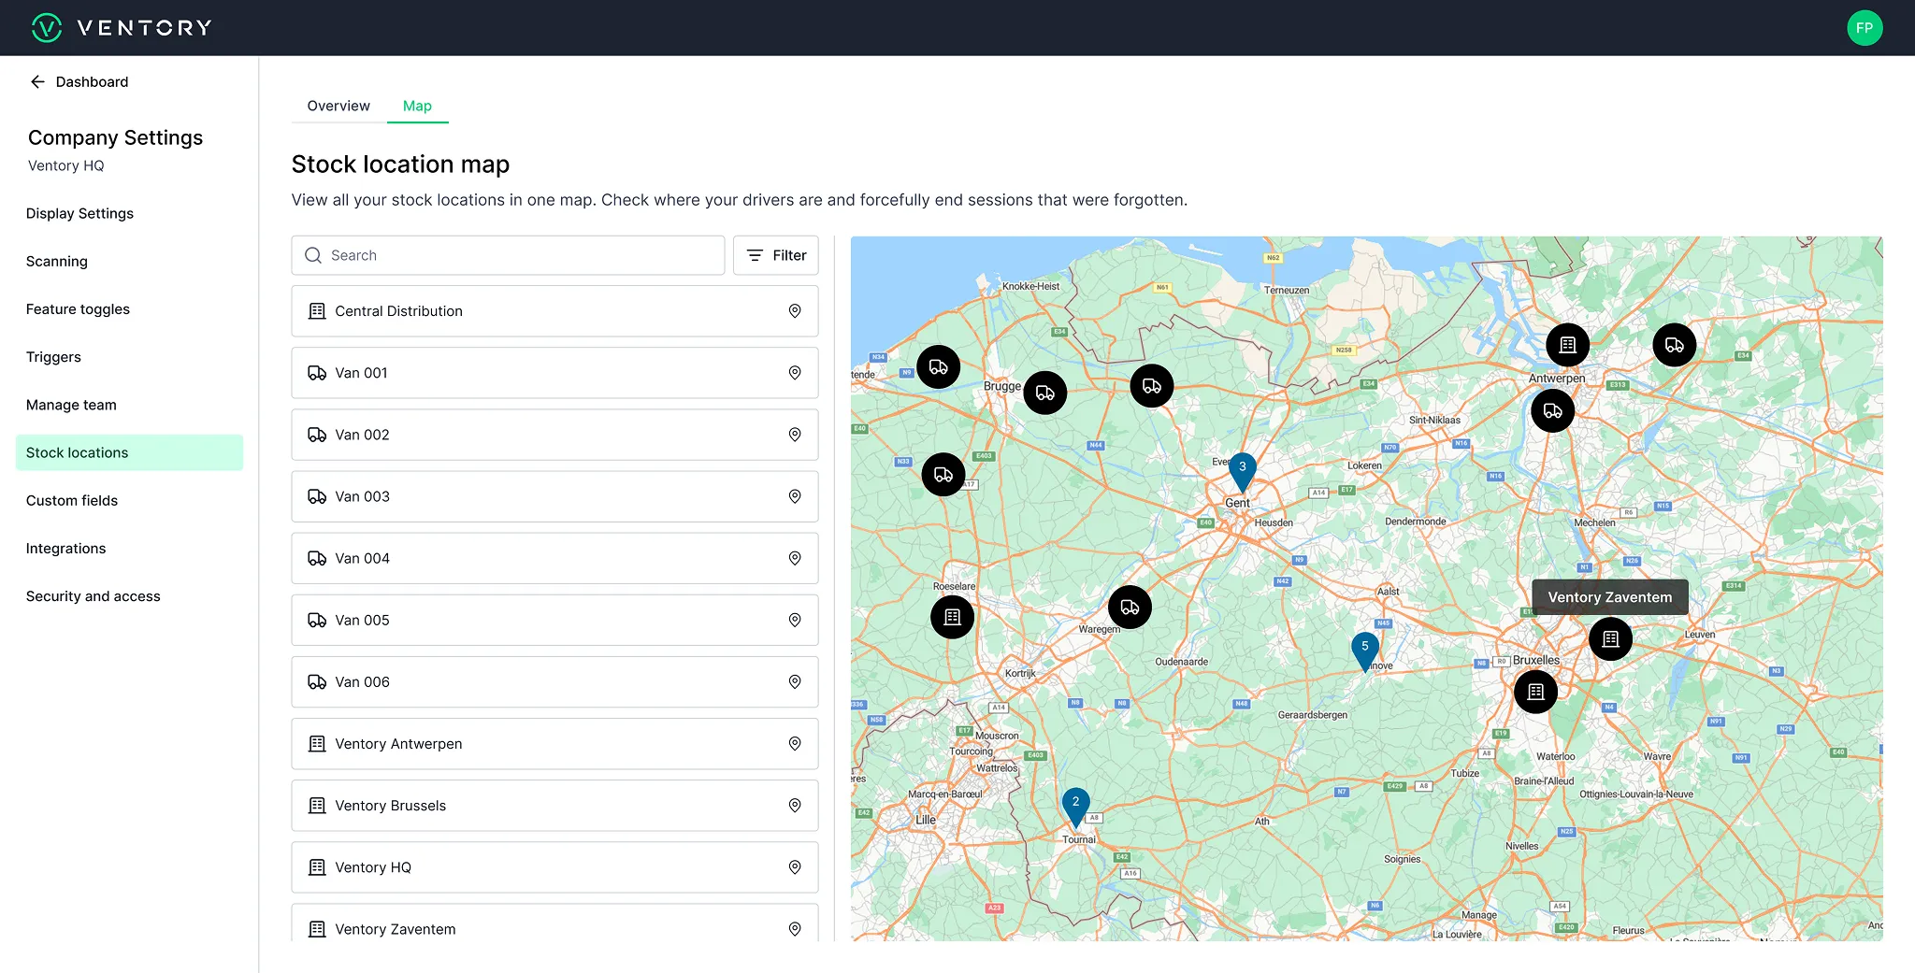Viewport: 1915px width, 973px height.
Task: Select the Ventory Brussels row
Action: point(554,806)
